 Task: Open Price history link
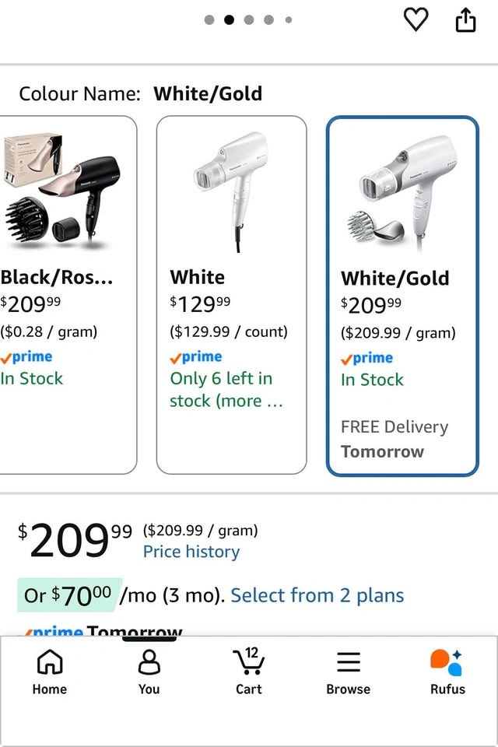(x=191, y=552)
